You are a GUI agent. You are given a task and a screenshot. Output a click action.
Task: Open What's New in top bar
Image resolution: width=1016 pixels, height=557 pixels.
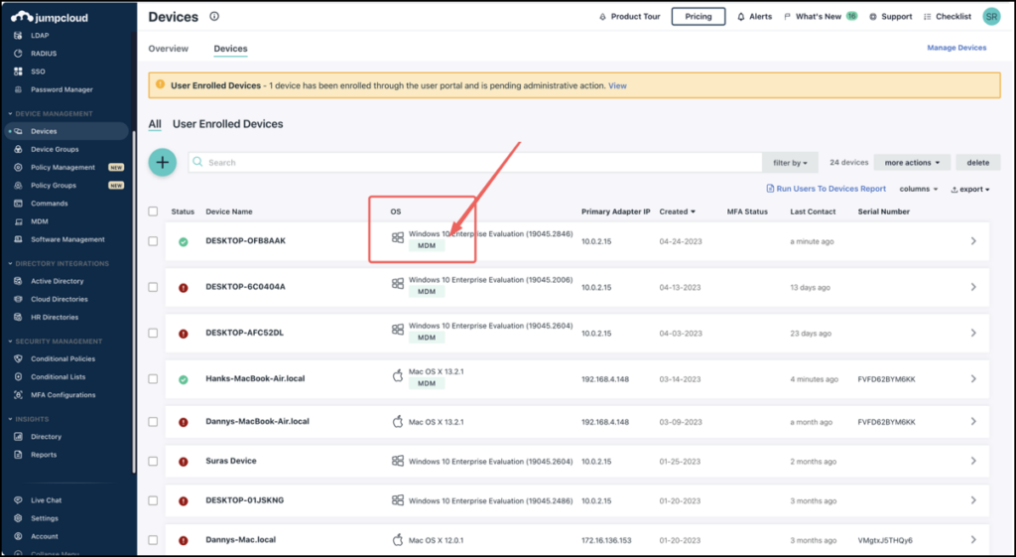tap(821, 17)
